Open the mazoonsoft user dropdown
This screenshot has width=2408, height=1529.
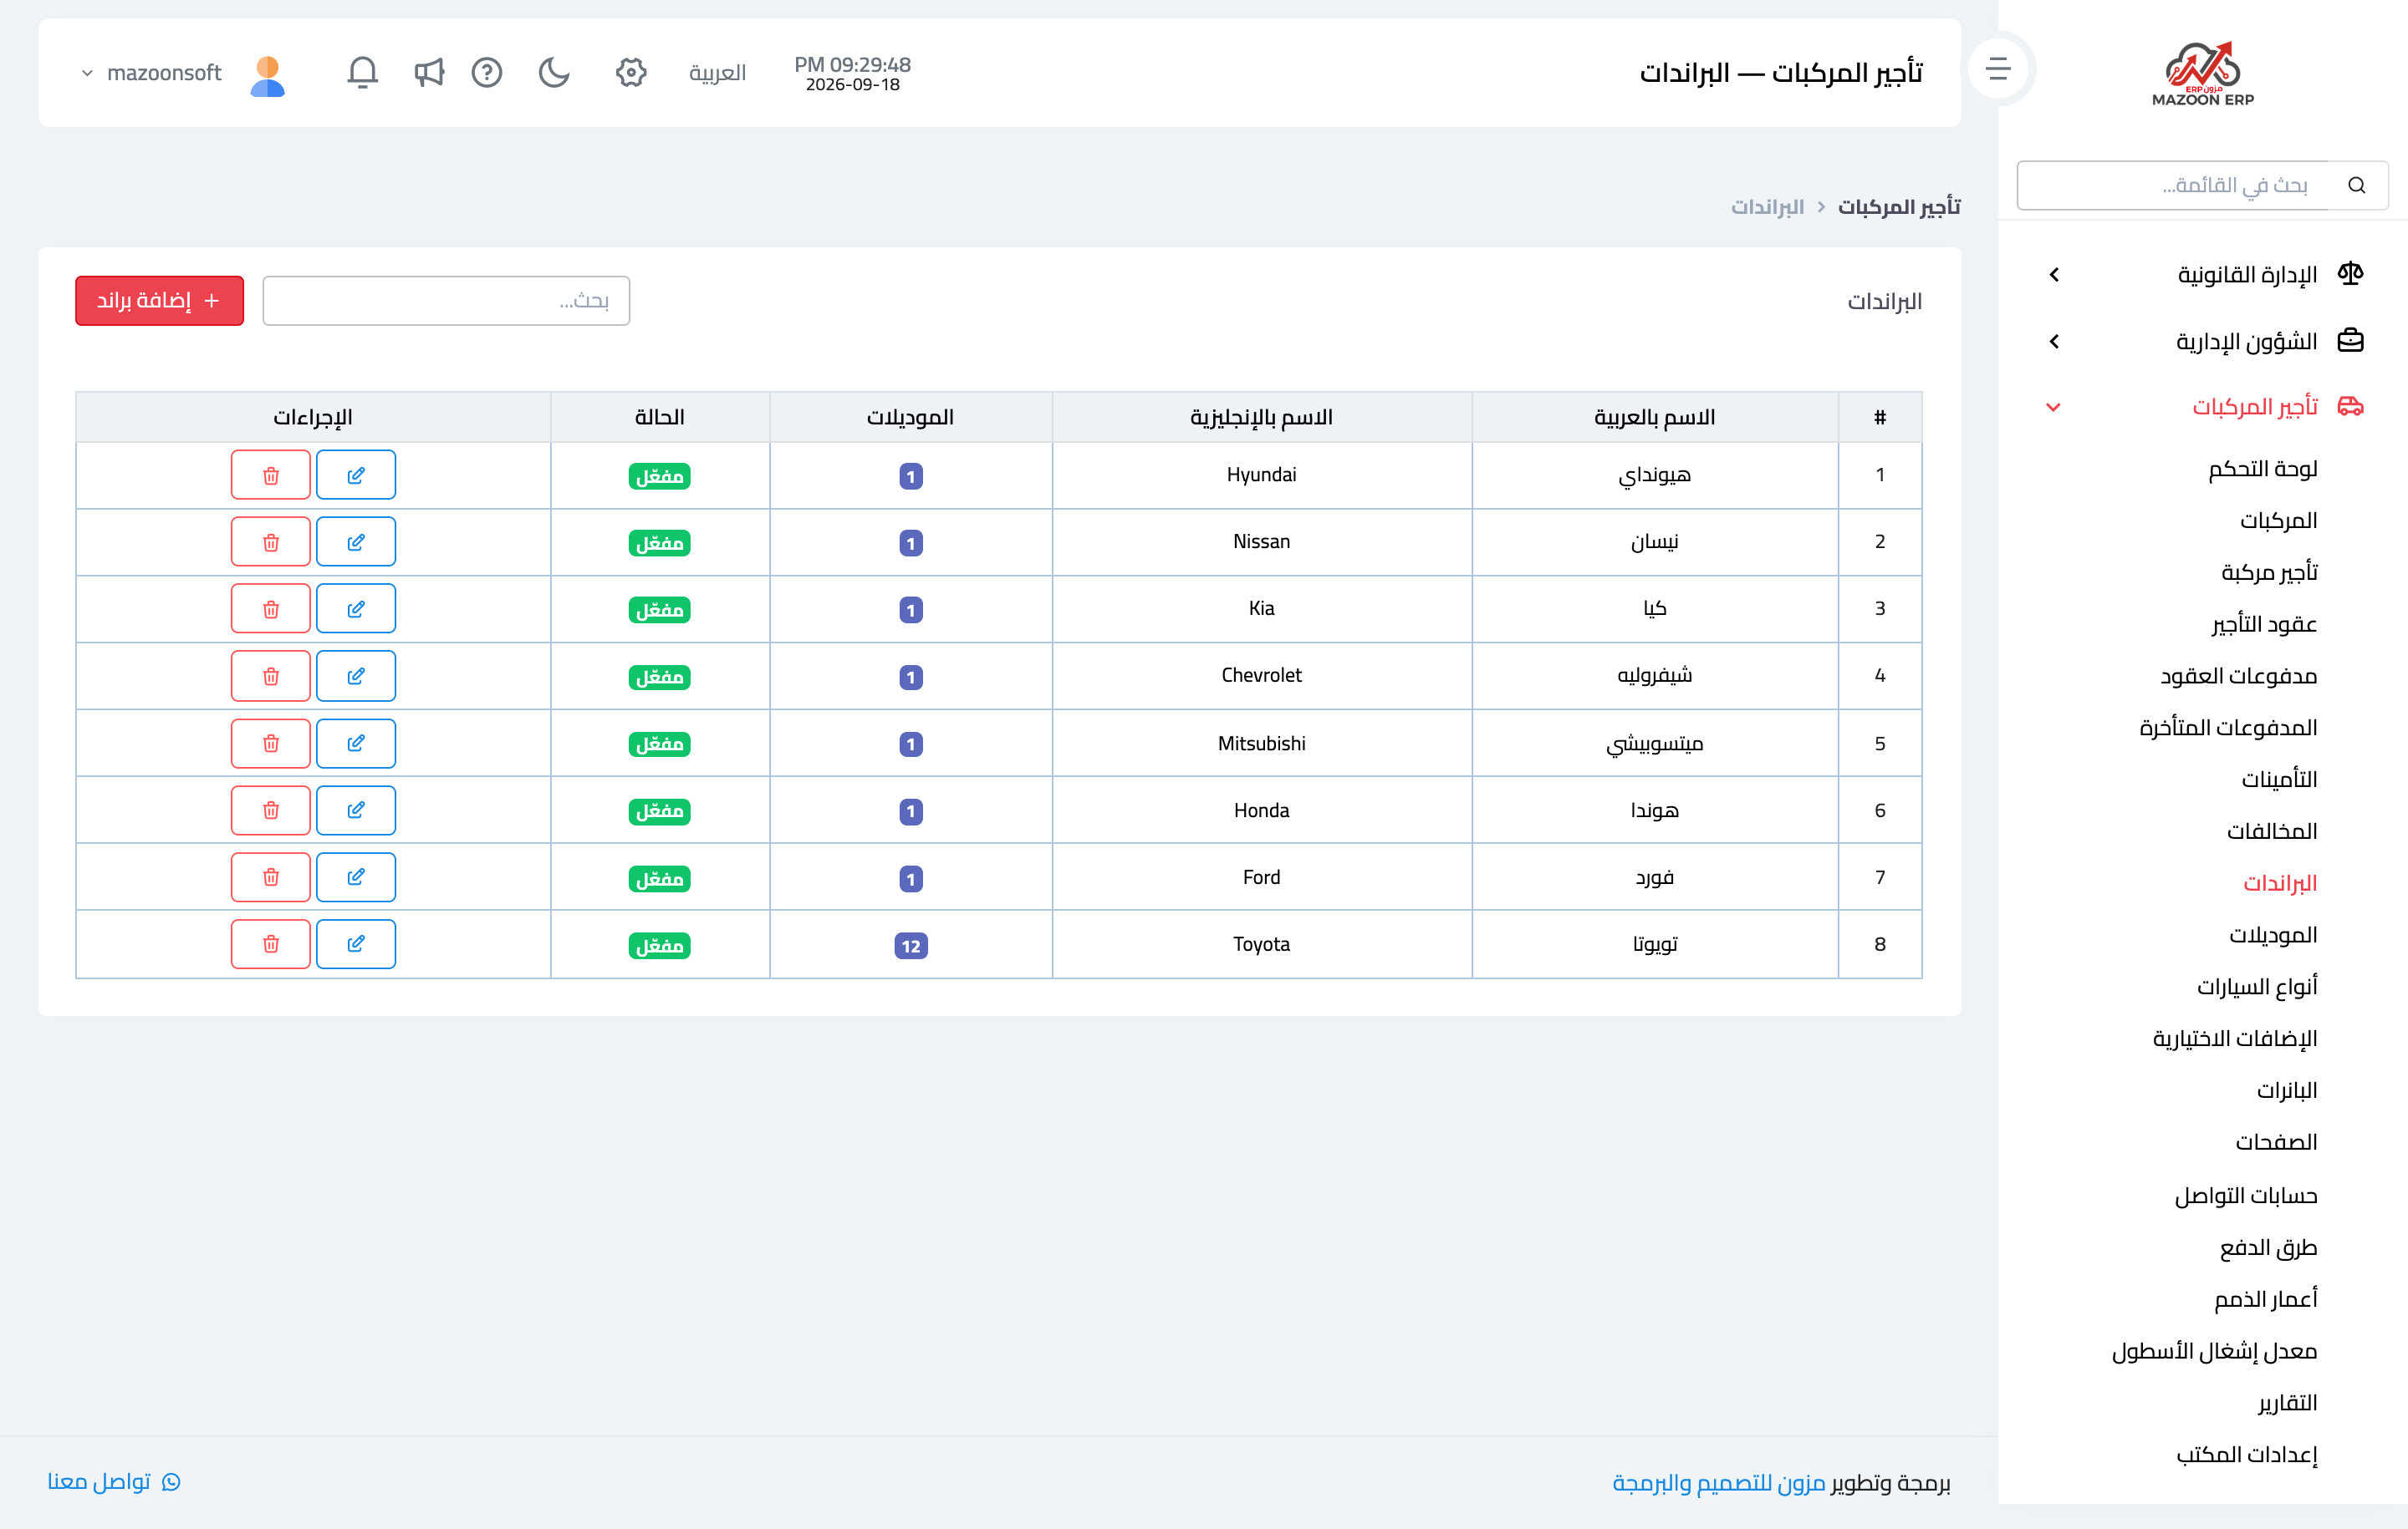coord(152,73)
